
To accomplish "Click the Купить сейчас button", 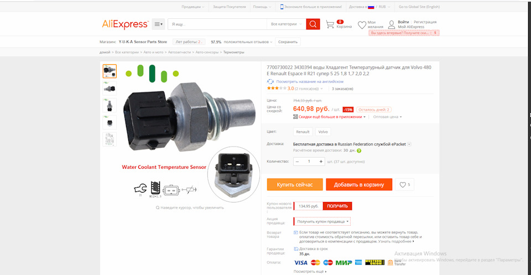I will [x=295, y=185].
